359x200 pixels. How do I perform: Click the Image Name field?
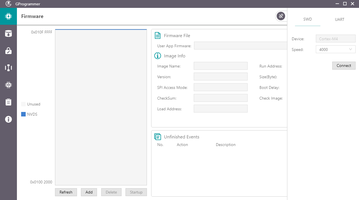(x=221, y=66)
